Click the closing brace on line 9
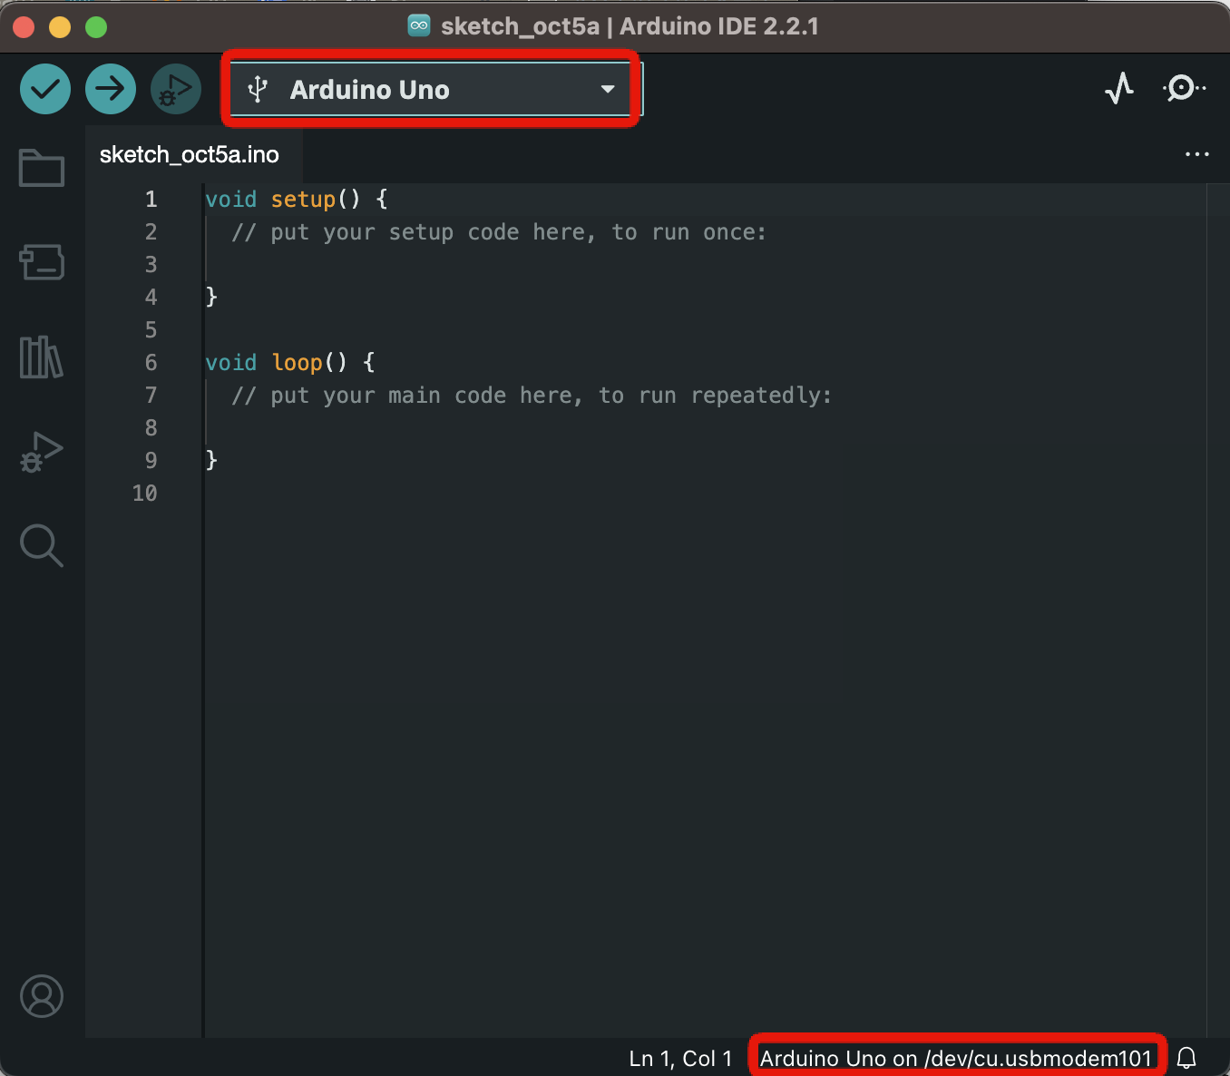Viewport: 1230px width, 1076px height. pyautogui.click(x=211, y=460)
